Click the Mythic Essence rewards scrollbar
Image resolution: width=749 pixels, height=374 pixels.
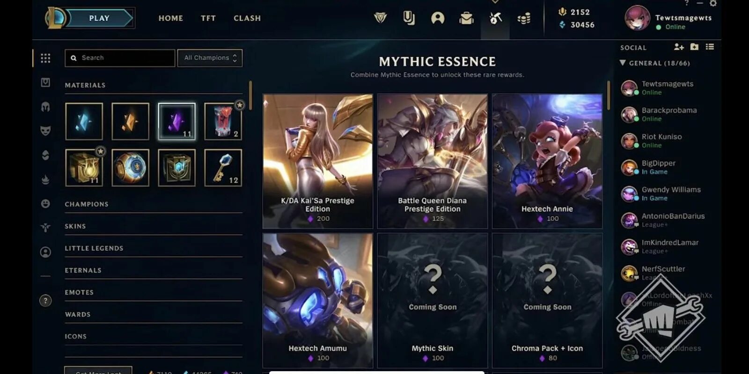[609, 95]
